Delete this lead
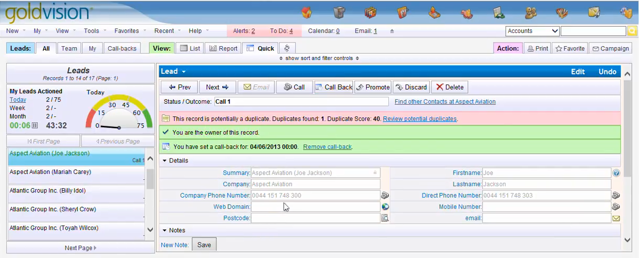This screenshot has width=639, height=258. (450, 87)
